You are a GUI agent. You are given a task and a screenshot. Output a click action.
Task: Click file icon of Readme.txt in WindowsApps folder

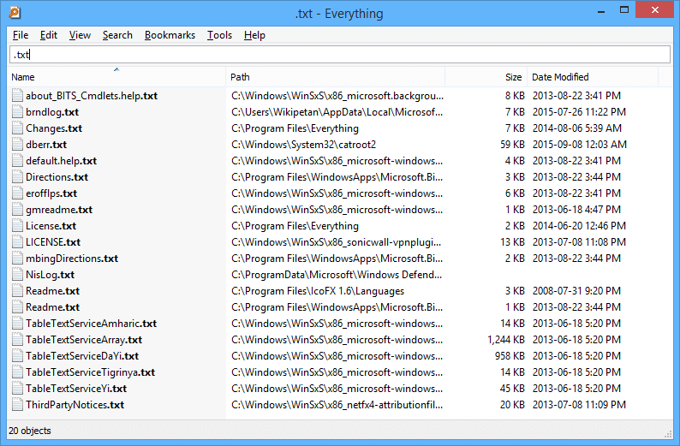click(x=17, y=306)
